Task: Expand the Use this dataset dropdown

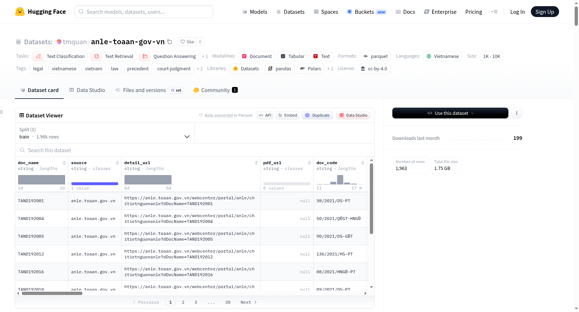Action: [x=450, y=113]
